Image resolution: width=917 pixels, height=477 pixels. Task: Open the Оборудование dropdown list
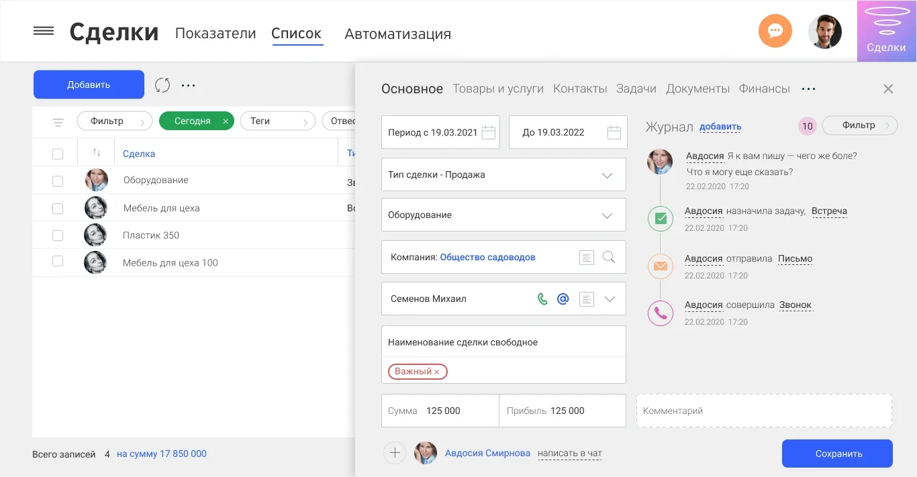[x=607, y=215]
